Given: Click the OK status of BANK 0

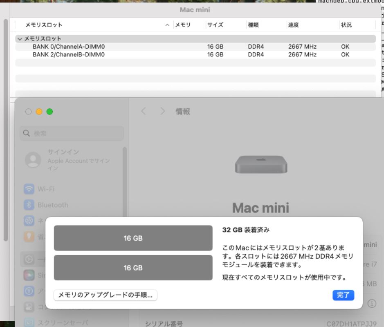Looking at the screenshot, I should tap(345, 47).
